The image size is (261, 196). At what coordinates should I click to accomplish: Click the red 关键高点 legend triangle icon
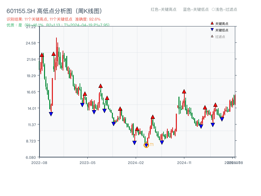point(212,23)
